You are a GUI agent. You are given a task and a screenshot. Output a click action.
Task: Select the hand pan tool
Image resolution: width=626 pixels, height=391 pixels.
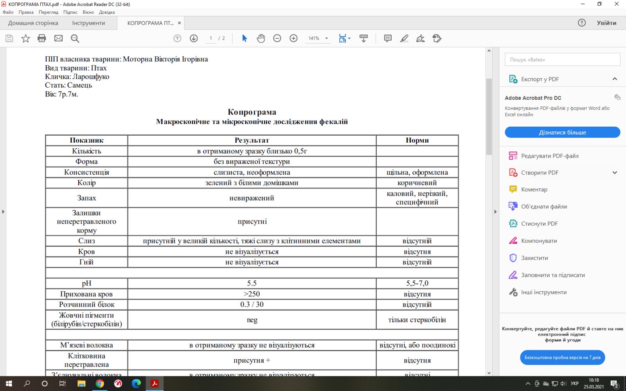click(x=261, y=38)
